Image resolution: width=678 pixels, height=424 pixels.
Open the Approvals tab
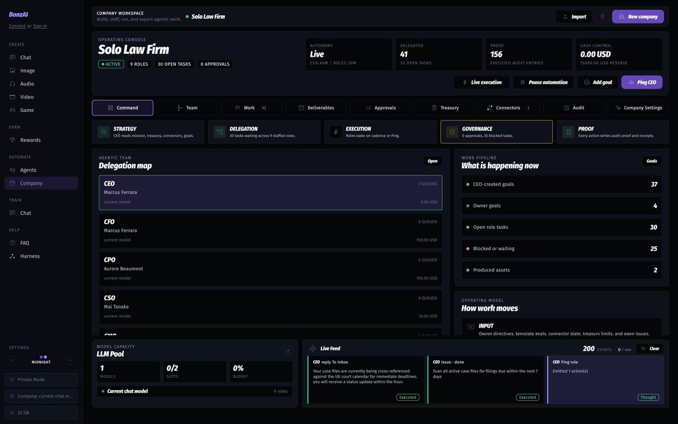380,108
